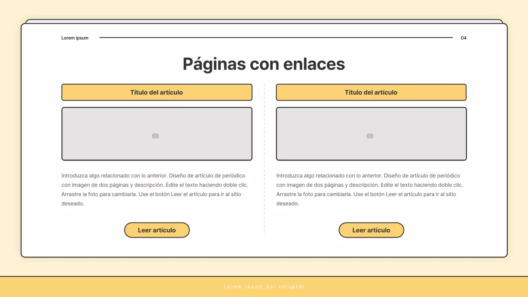Click the camera icon in the left image placeholder
The height and width of the screenshot is (297, 528).
156,135
